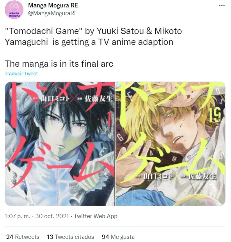Click the 30 oct. 2021 timestamp
231x242 pixels.
click(52, 216)
